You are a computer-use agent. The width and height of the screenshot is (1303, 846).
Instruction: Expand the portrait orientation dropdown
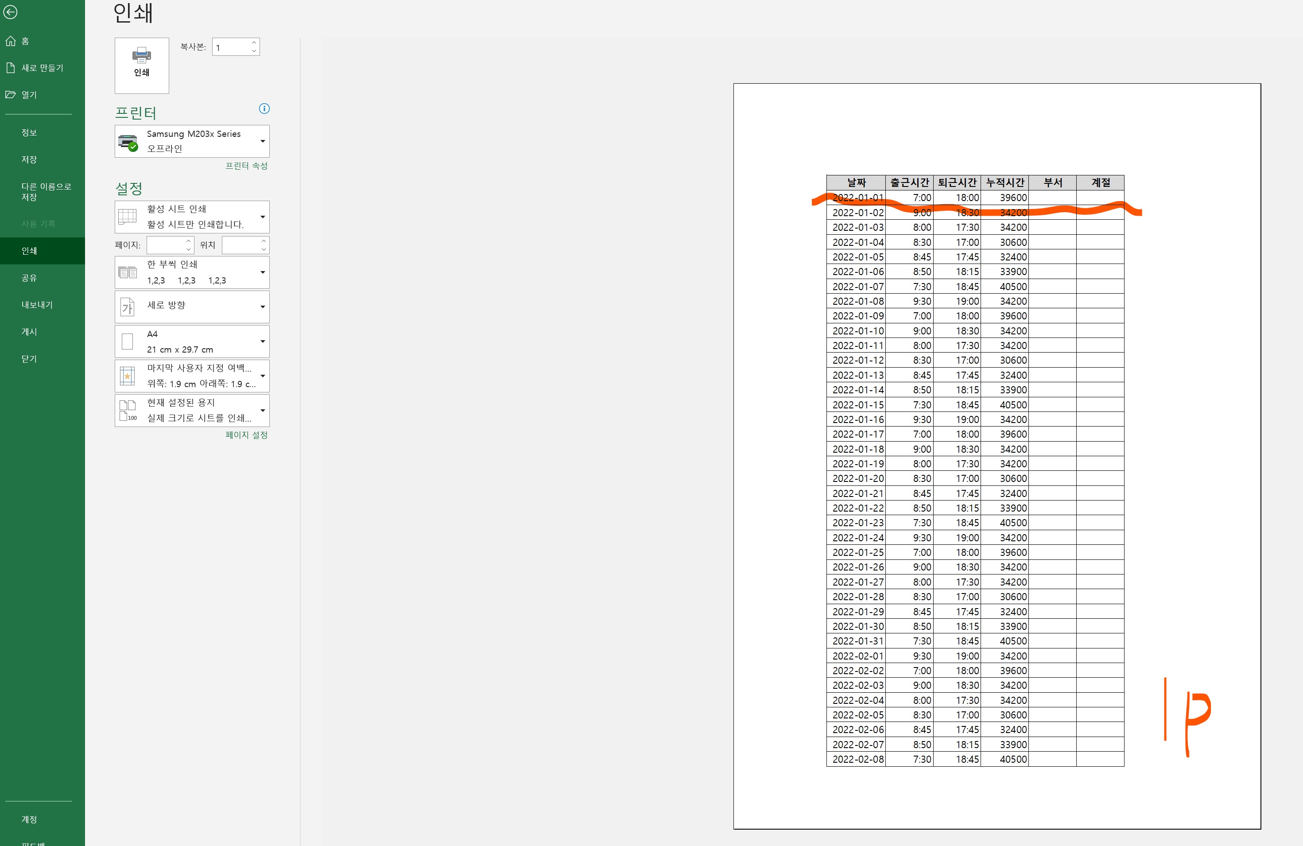click(x=263, y=307)
